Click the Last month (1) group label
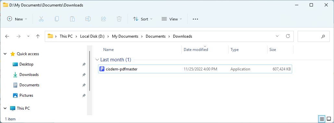The height and width of the screenshot is (123, 334). pos(116,60)
